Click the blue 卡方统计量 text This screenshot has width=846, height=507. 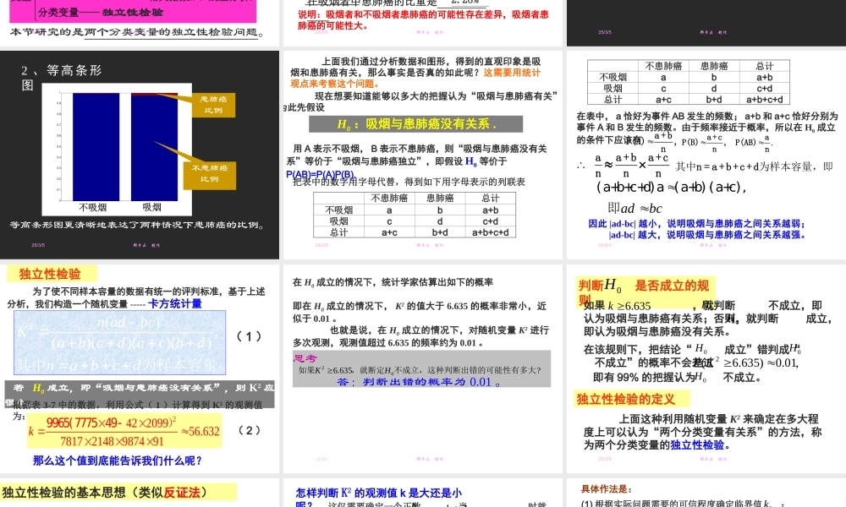point(175,304)
